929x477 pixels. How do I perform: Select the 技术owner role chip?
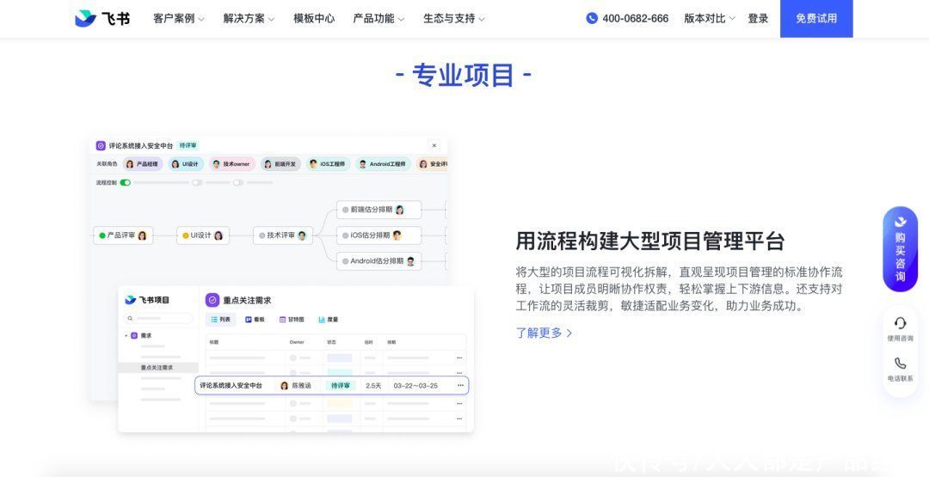[x=231, y=164]
